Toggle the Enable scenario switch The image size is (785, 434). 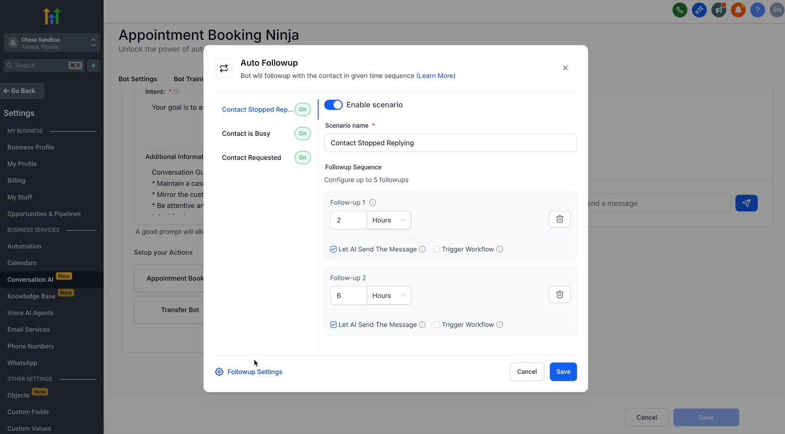tap(333, 105)
